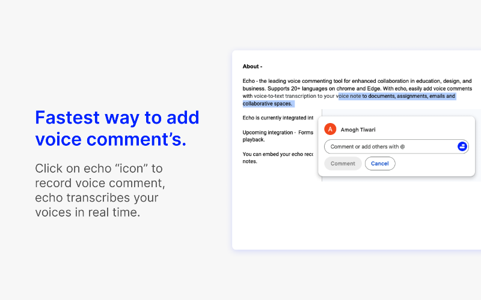The width and height of the screenshot is (481, 300).
Task: Cancel the new comment
Action: click(379, 163)
